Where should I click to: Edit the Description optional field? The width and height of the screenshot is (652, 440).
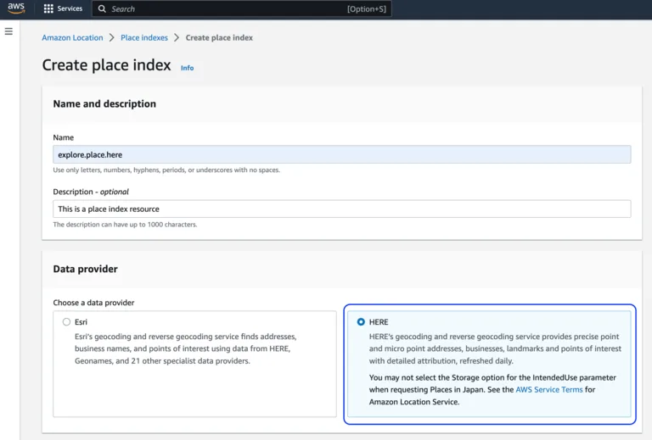click(342, 209)
